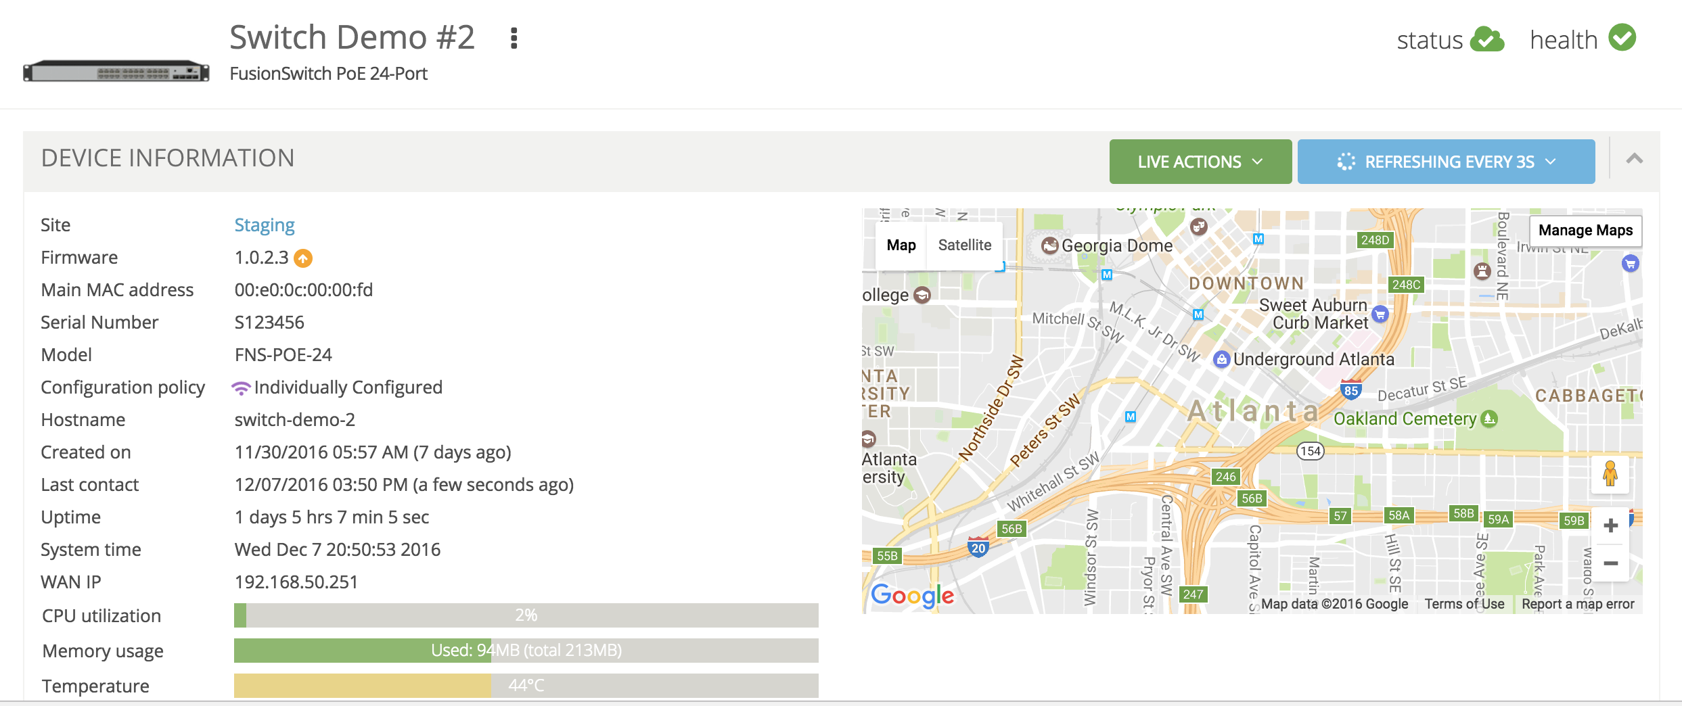Select the Street View pegman icon
Viewport: 1682px width, 706px height.
pyautogui.click(x=1610, y=473)
